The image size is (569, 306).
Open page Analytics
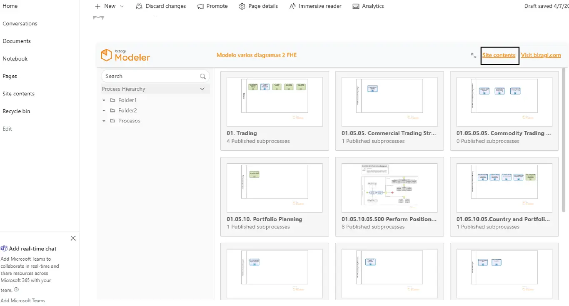click(x=368, y=6)
